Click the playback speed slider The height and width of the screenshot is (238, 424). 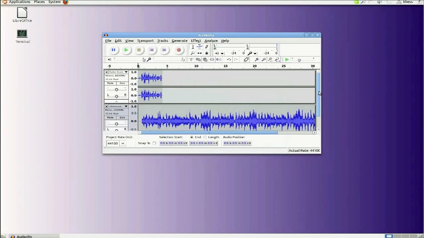pyautogui.click(x=303, y=59)
